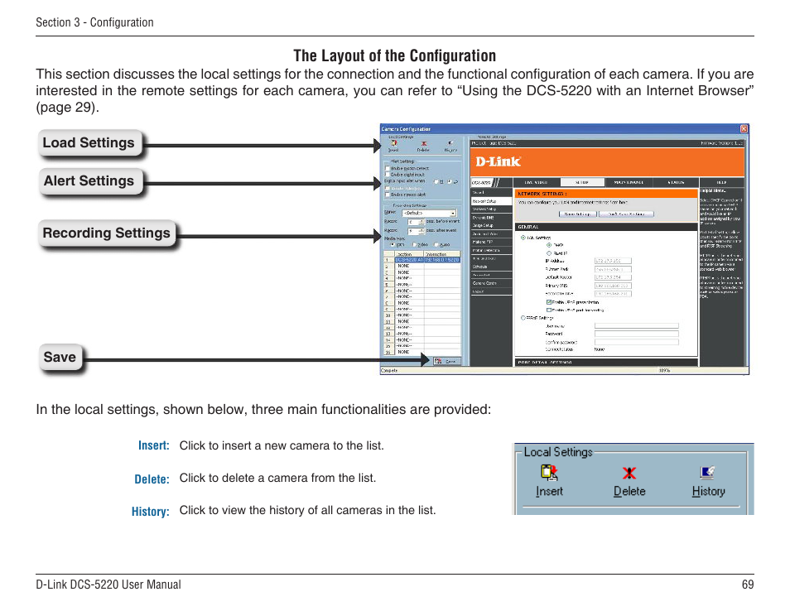Click Insert icon in Camera Configuration window

click(x=393, y=143)
